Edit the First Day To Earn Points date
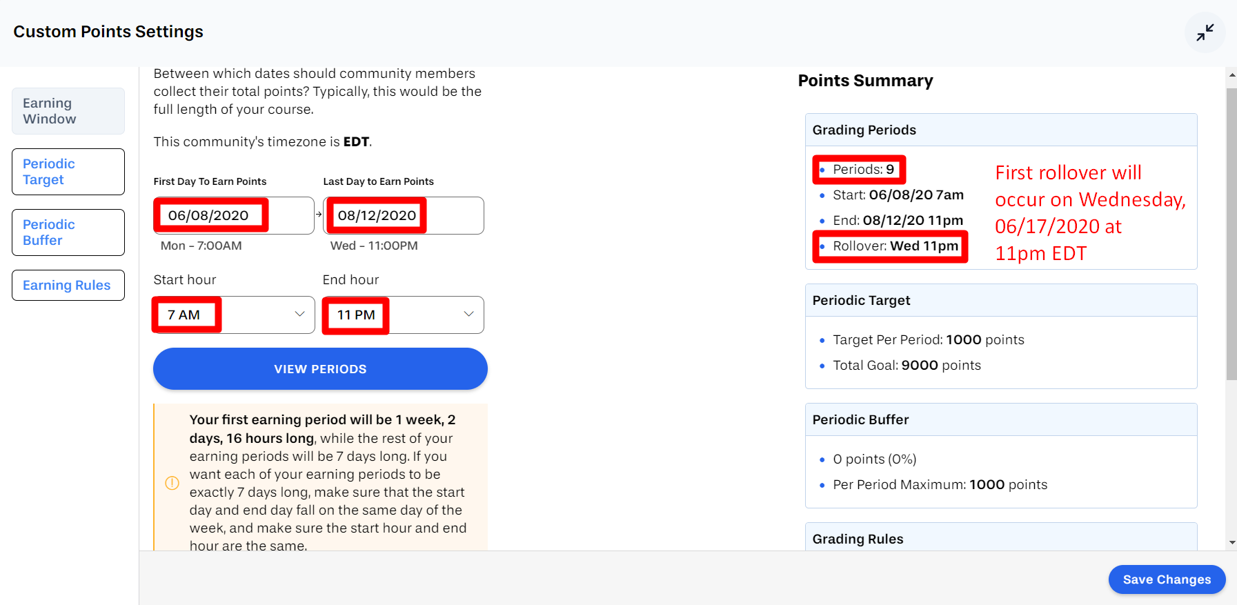 (x=234, y=215)
